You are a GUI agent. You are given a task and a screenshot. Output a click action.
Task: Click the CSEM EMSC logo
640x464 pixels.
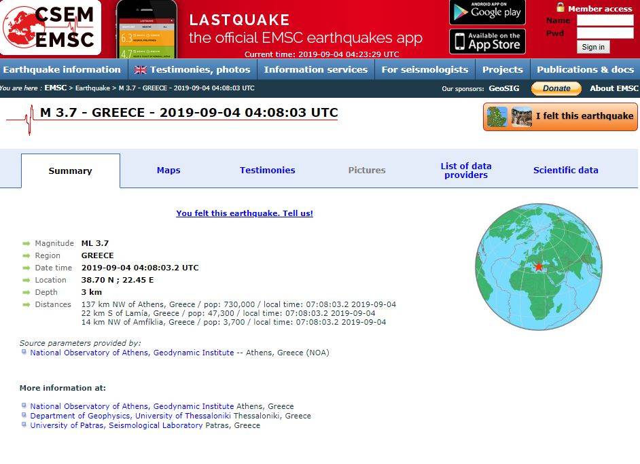[51, 28]
